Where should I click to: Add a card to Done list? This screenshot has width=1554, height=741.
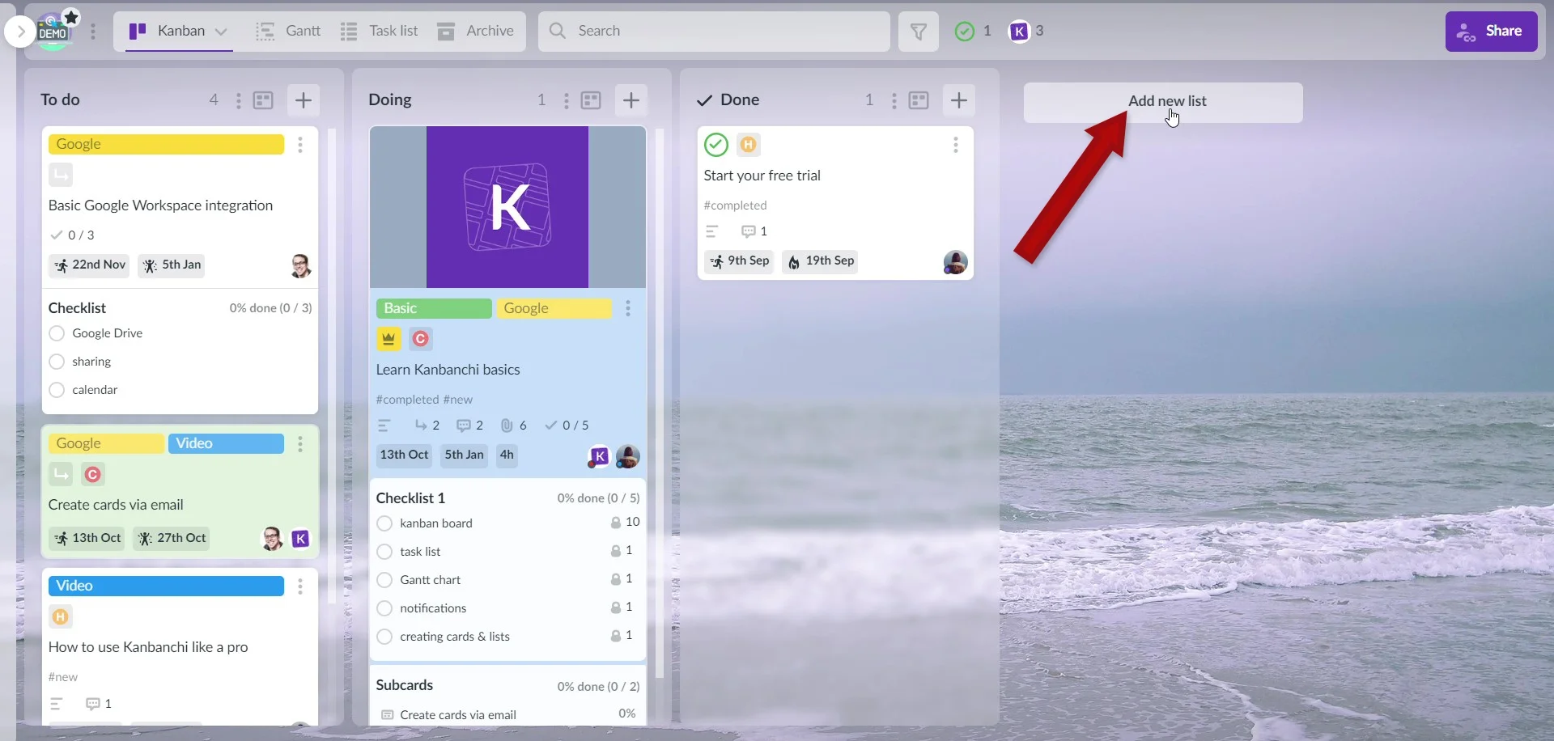pyautogui.click(x=959, y=100)
